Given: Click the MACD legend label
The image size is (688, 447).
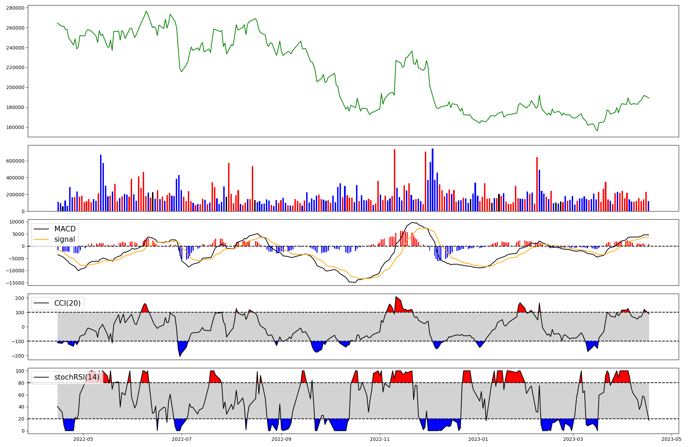Looking at the screenshot, I should tap(65, 229).
